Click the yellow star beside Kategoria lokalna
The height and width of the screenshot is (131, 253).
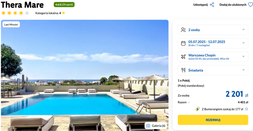(64, 13)
